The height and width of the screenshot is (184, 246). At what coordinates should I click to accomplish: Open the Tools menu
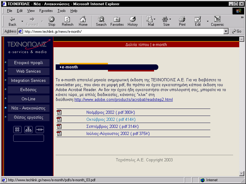click(61, 11)
